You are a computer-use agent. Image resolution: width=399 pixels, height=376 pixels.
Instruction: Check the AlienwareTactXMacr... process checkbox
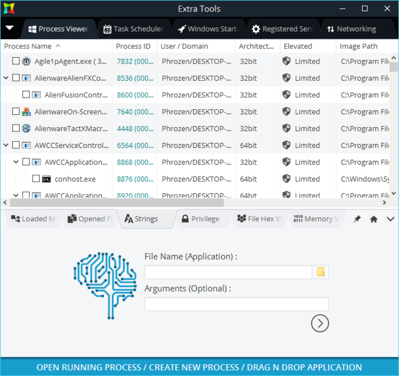tap(16, 128)
